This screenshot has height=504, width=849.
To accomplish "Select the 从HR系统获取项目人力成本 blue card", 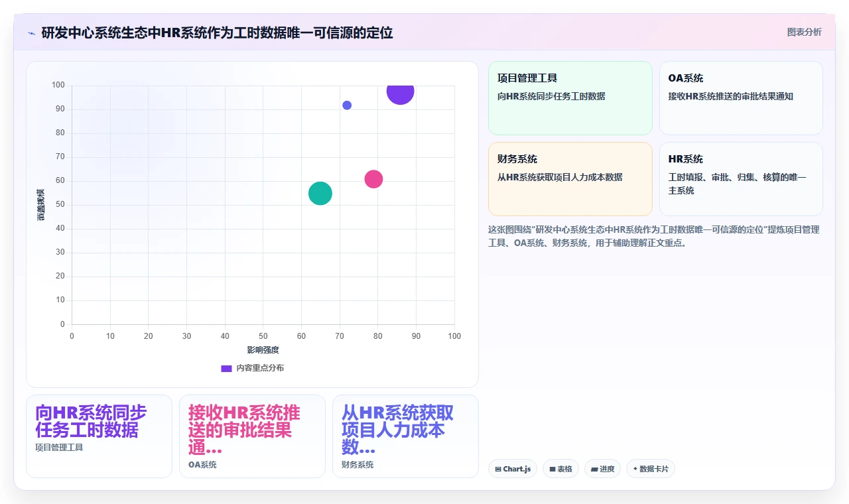I will (x=405, y=436).
